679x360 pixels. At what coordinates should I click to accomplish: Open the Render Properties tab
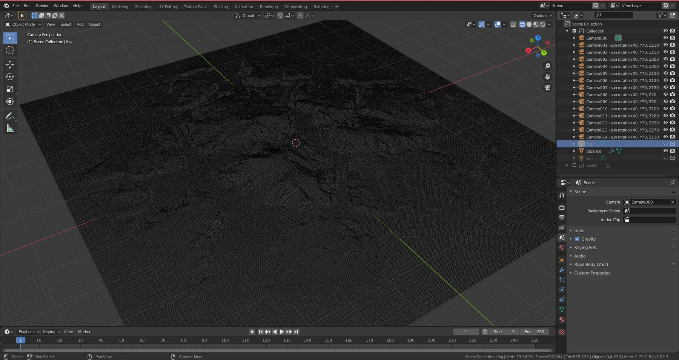click(x=562, y=207)
